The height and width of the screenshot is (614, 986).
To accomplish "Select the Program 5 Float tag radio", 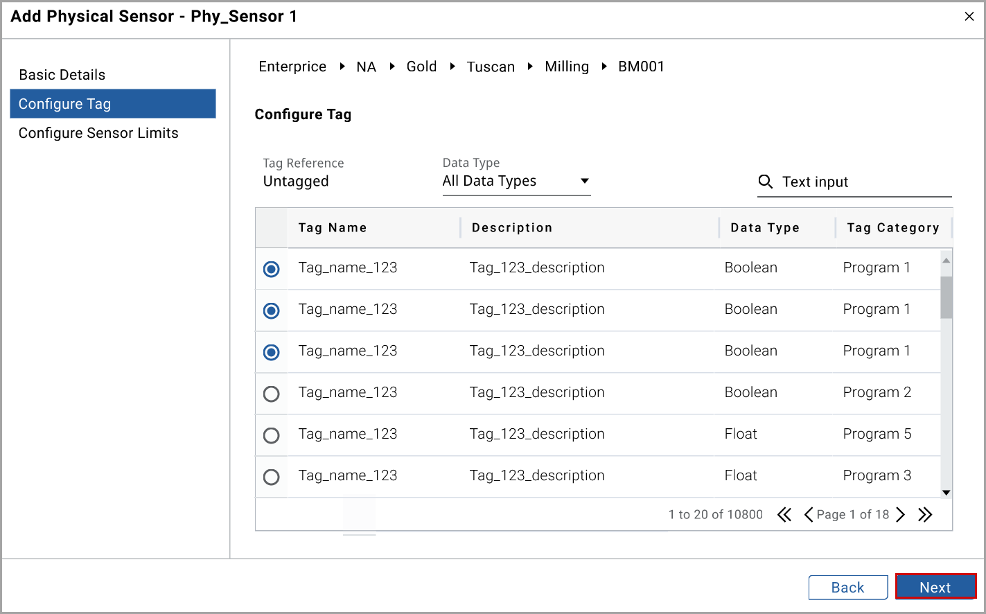I will (x=272, y=435).
